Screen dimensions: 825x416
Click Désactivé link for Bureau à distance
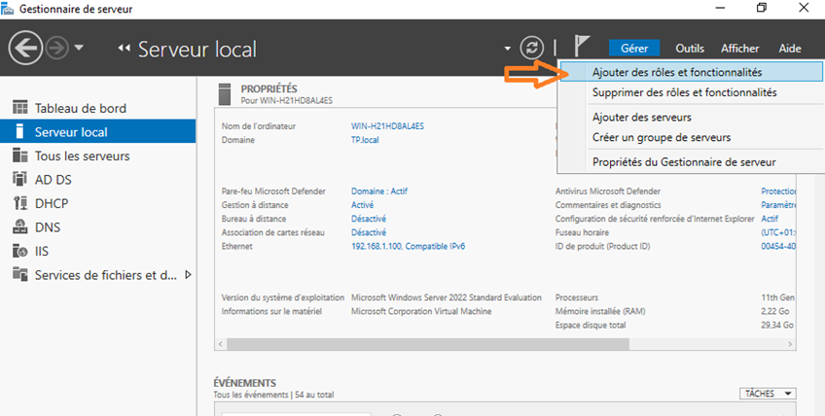[x=369, y=219]
